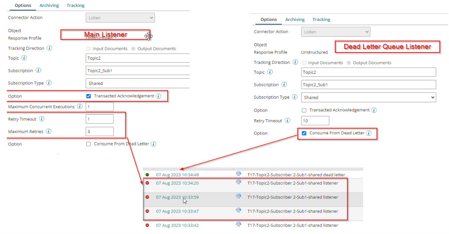Click info icon beside left Transacted Acknowledgement
This screenshot has height=234, width=449.
(158, 96)
